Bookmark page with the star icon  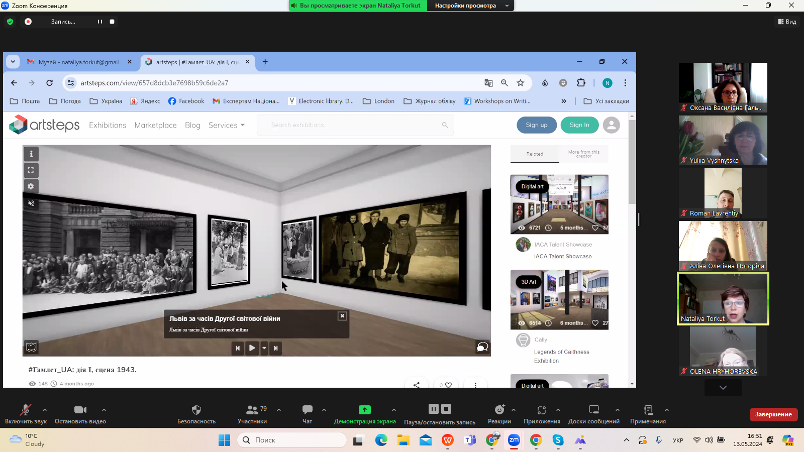pyautogui.click(x=521, y=83)
